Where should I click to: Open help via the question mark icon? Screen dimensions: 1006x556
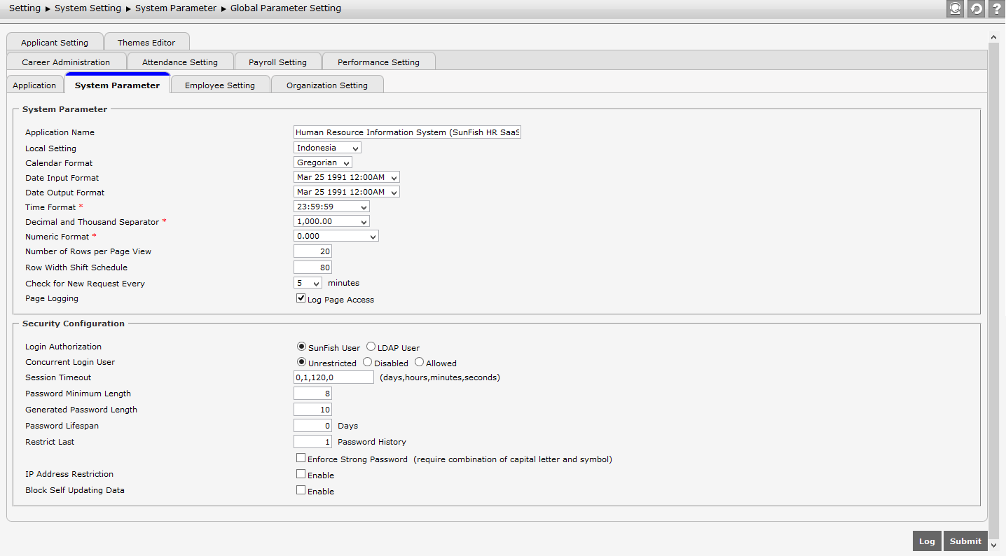coord(996,9)
